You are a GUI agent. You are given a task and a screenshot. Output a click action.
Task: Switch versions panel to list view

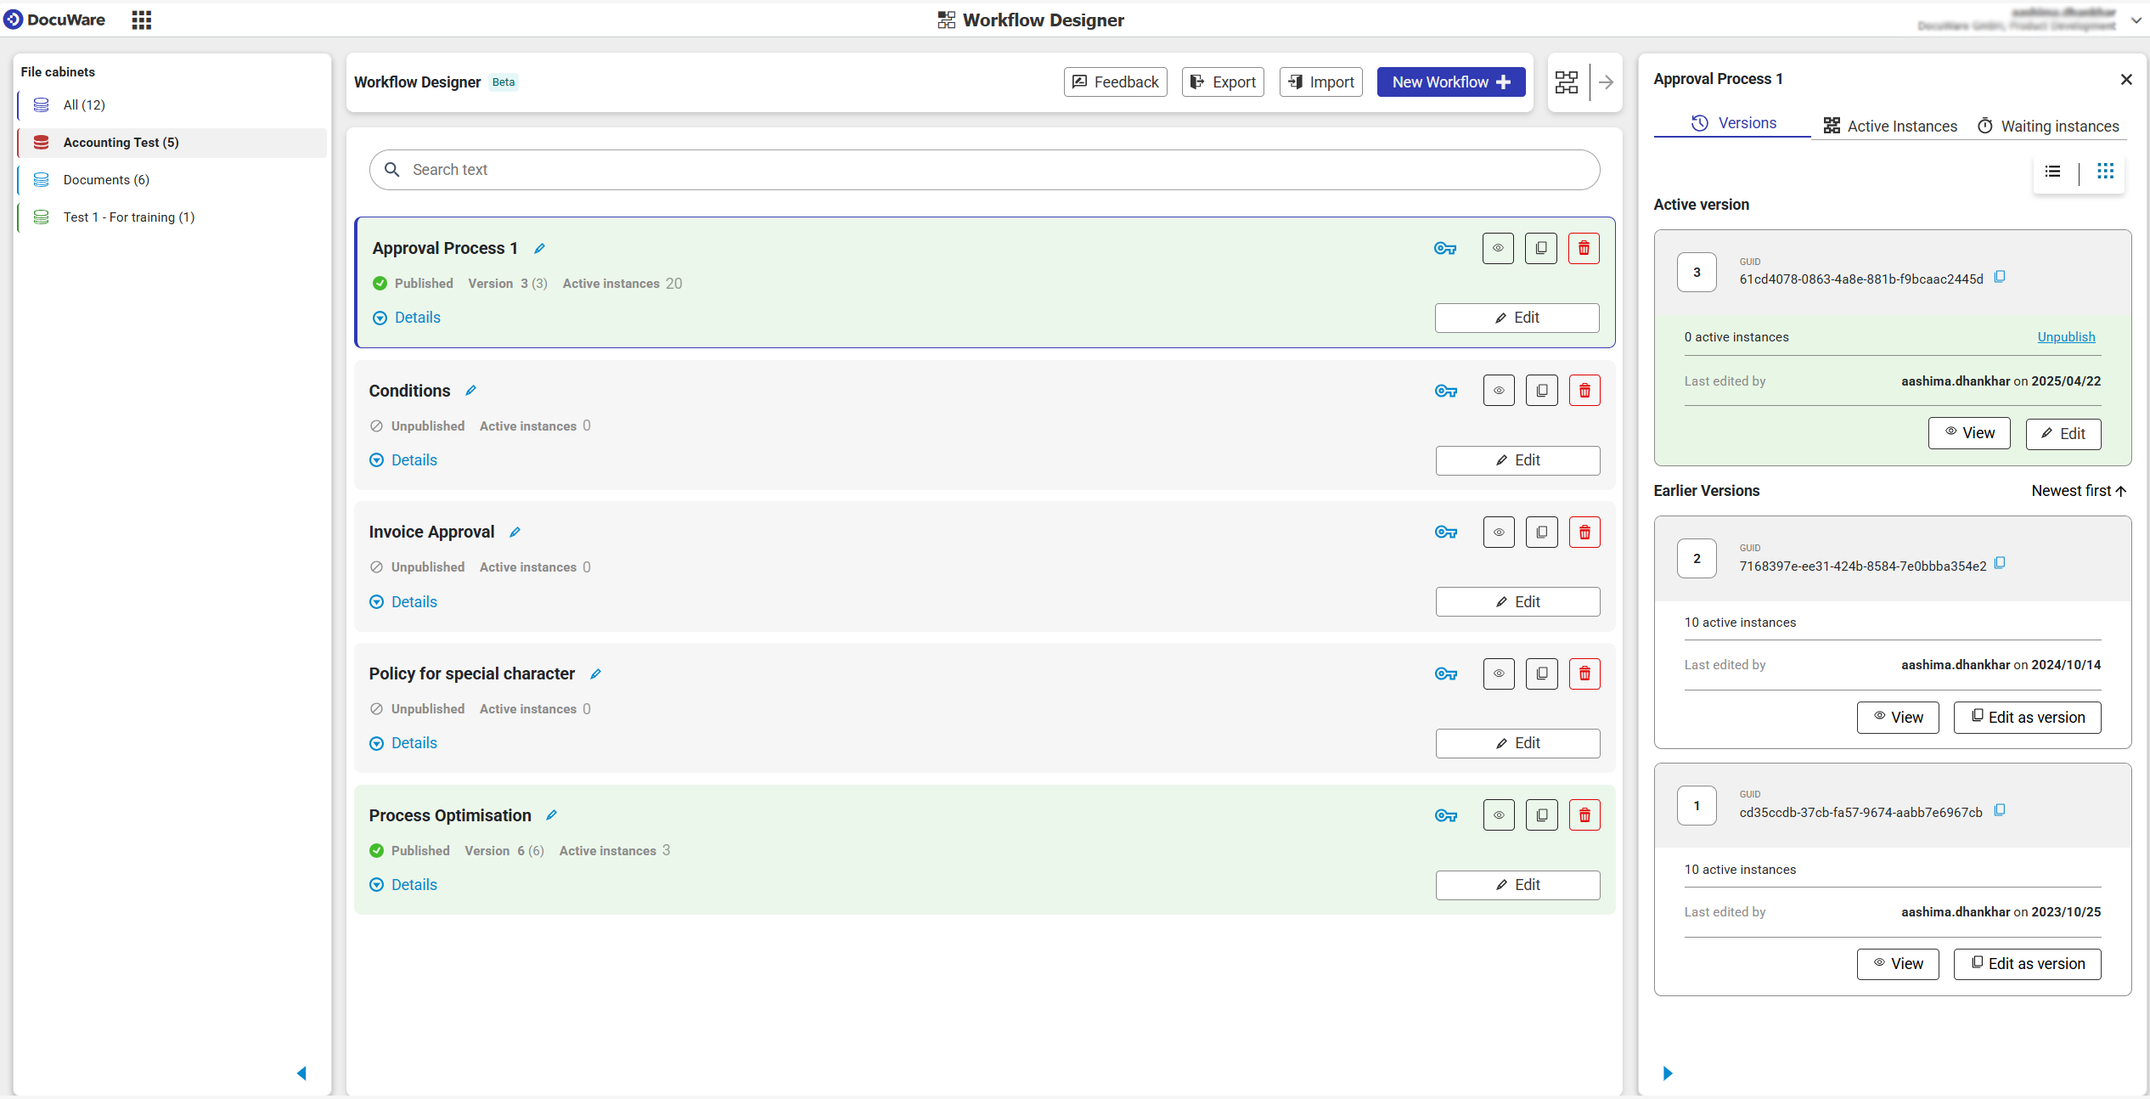[2052, 172]
